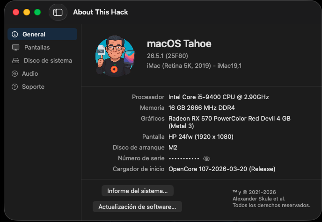Image resolution: width=322 pixels, height=222 pixels.
Task: Click the iMac (Retina 5K, 2019) model text
Action: click(x=194, y=65)
